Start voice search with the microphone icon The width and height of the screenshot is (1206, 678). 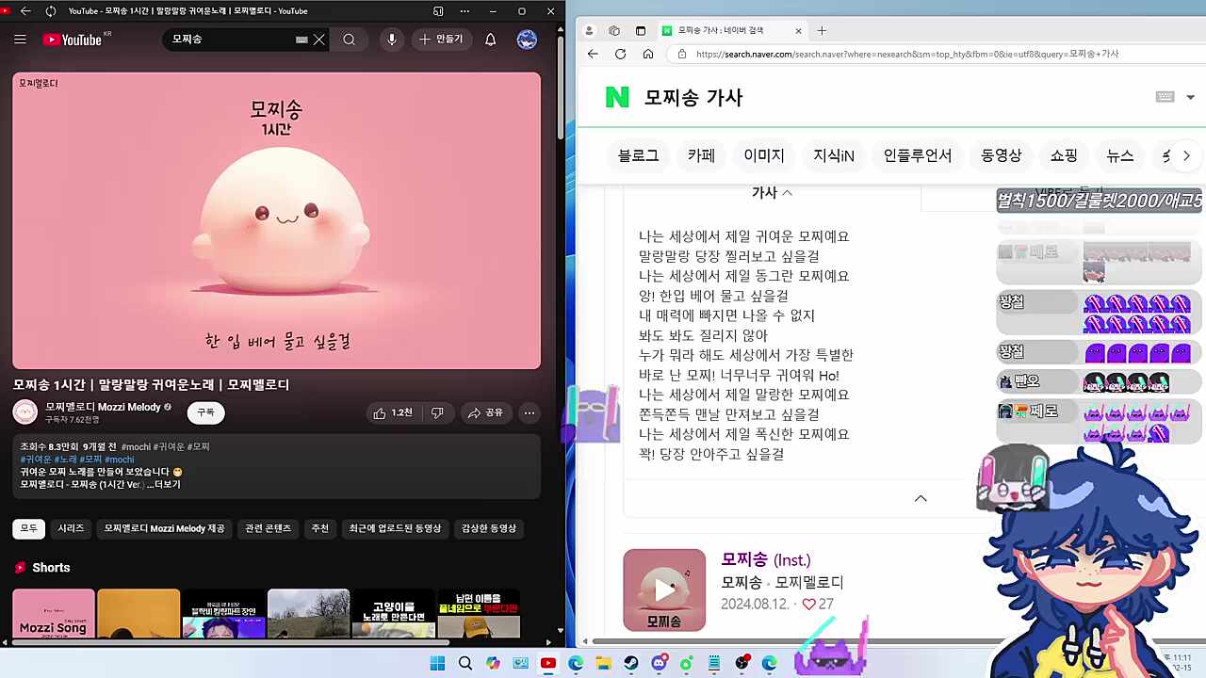click(392, 40)
